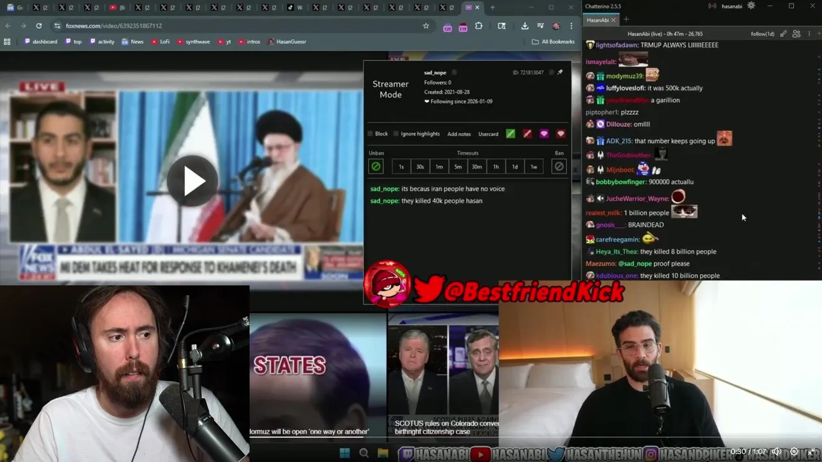Open the synthwave bookmark
The width and height of the screenshot is (822, 462).
click(193, 42)
